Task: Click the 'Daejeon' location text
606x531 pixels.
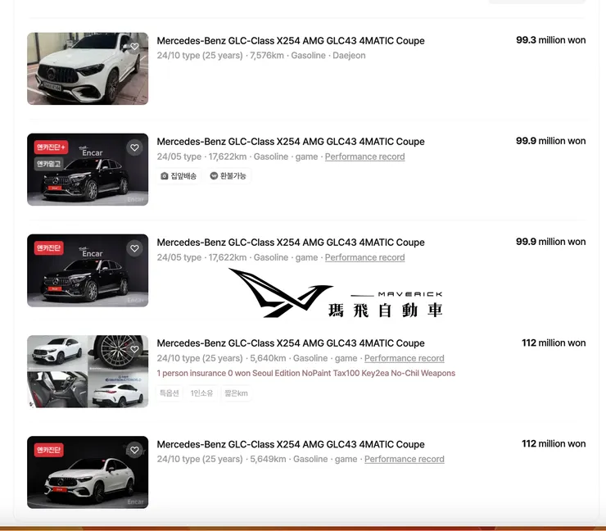Action: click(349, 56)
